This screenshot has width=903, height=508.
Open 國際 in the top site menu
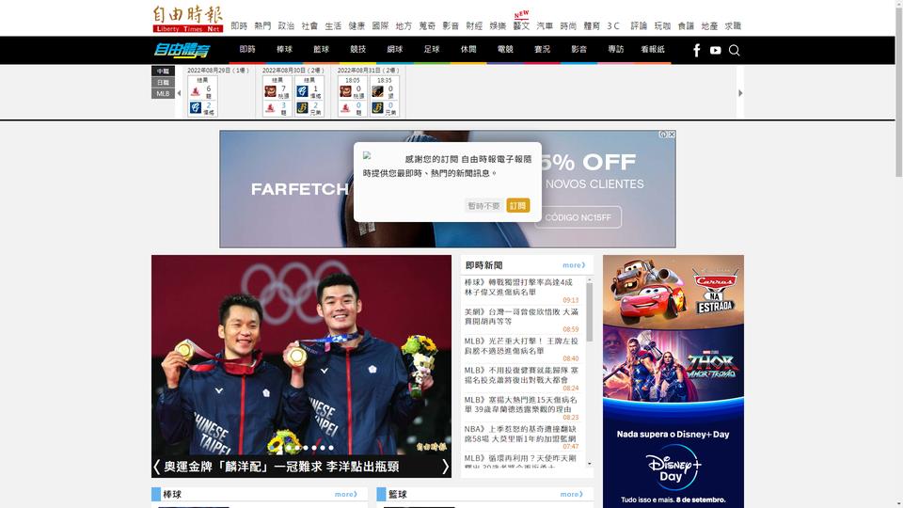(x=380, y=26)
